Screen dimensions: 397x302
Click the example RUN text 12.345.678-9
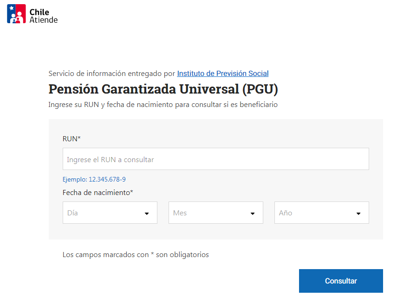click(x=107, y=179)
